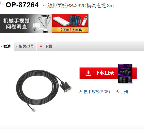Open the 下载 download tab
The width and height of the screenshot is (144, 129).
[46, 46]
